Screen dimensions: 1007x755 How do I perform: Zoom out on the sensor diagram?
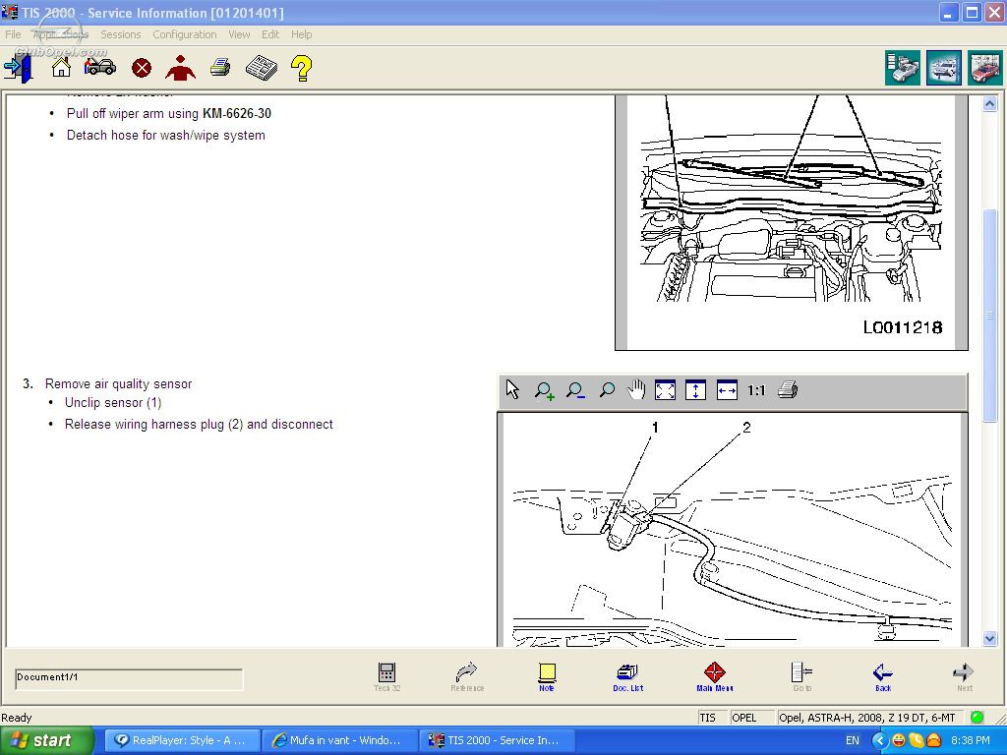pyautogui.click(x=575, y=390)
